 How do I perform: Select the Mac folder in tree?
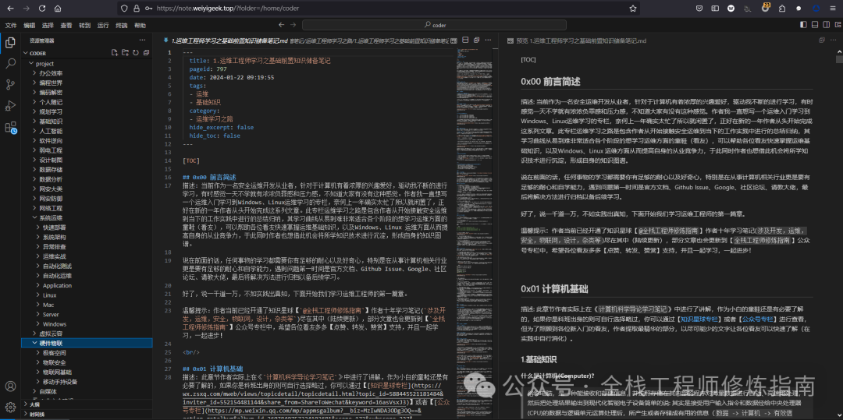[x=49, y=305]
